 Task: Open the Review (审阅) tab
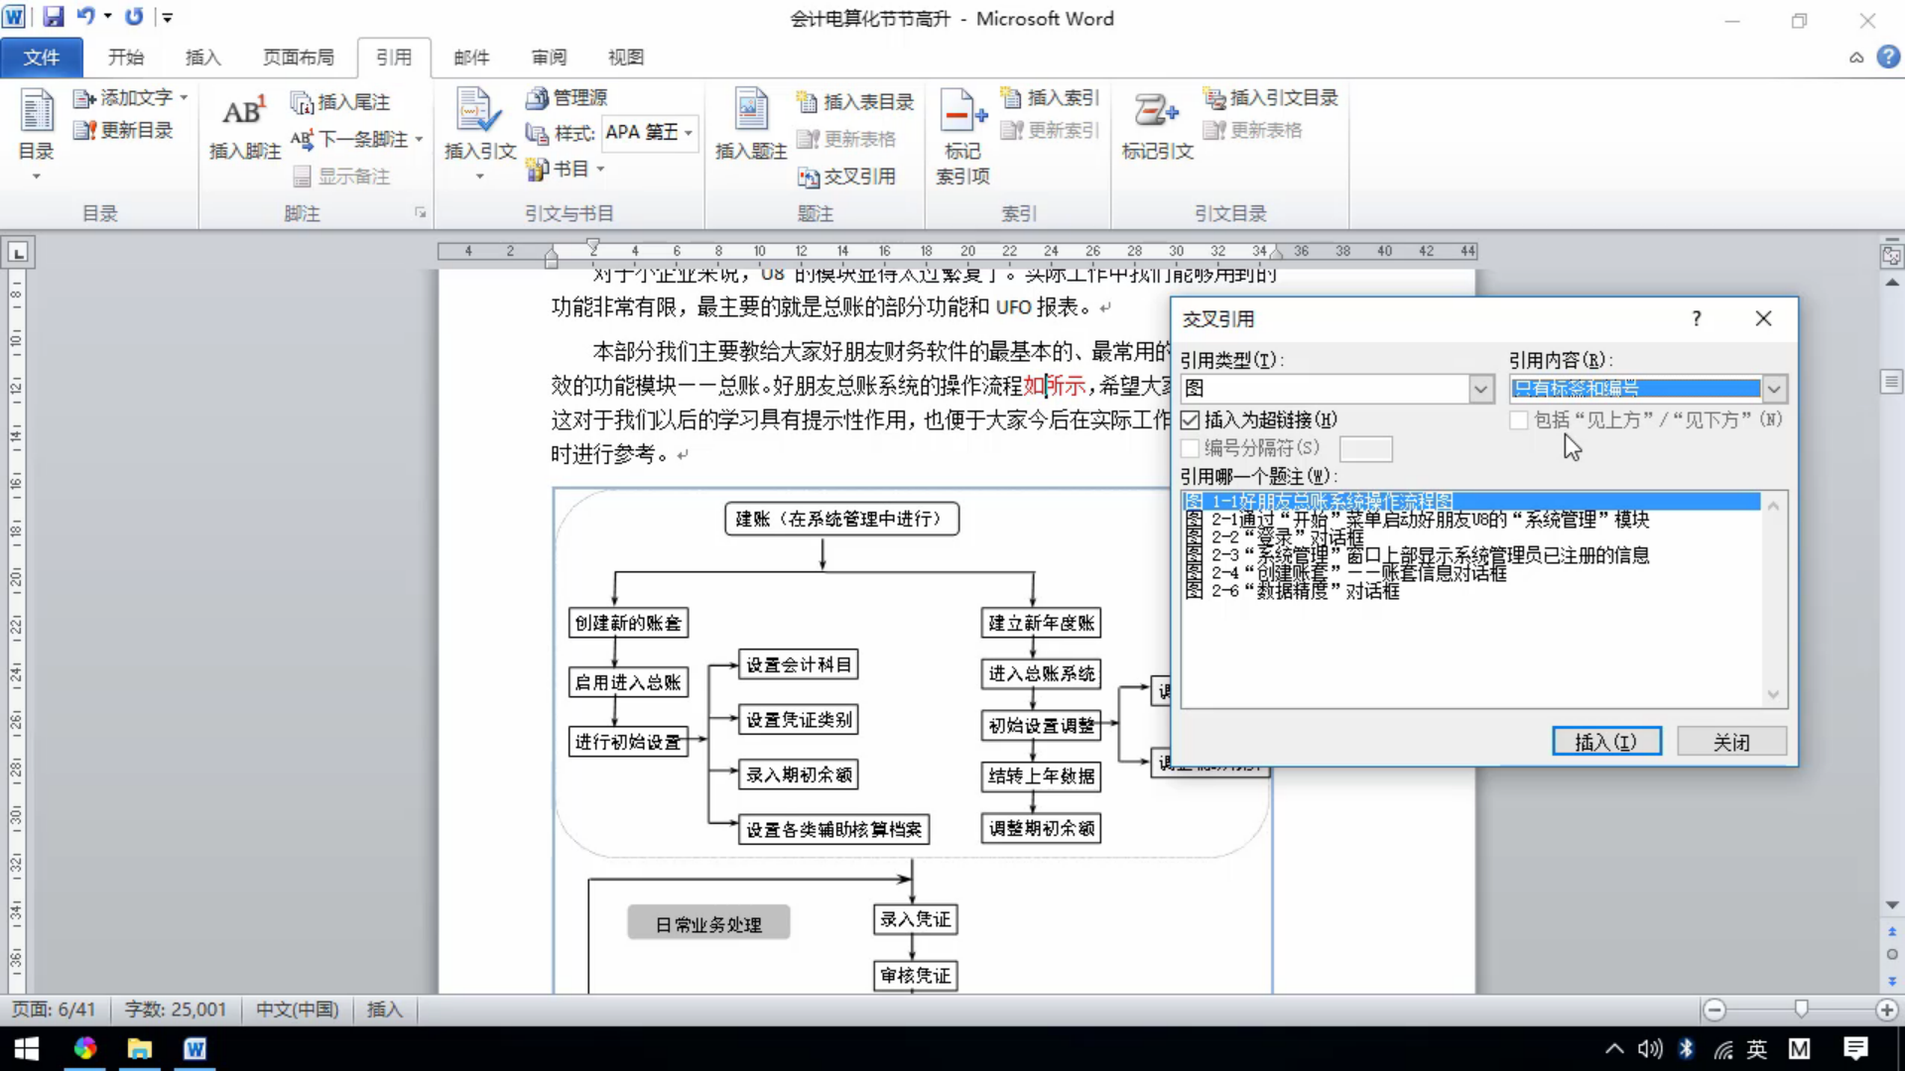click(x=549, y=58)
